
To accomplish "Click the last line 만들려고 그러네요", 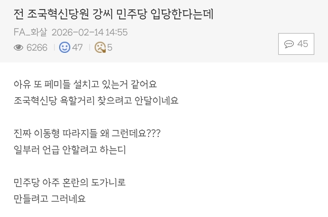I will 50,199.
